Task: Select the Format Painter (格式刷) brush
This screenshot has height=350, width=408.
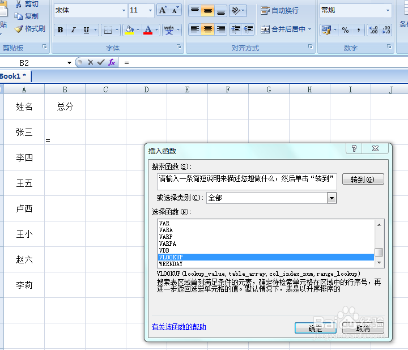Action: tap(19, 29)
